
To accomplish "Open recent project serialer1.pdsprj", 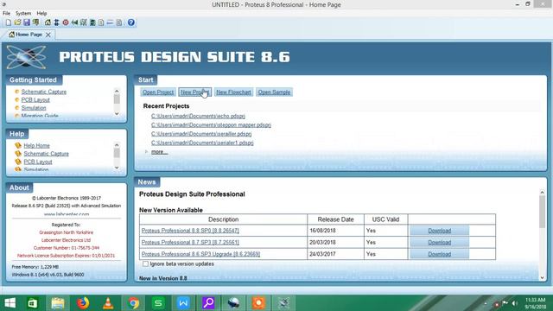I will tap(202, 143).
